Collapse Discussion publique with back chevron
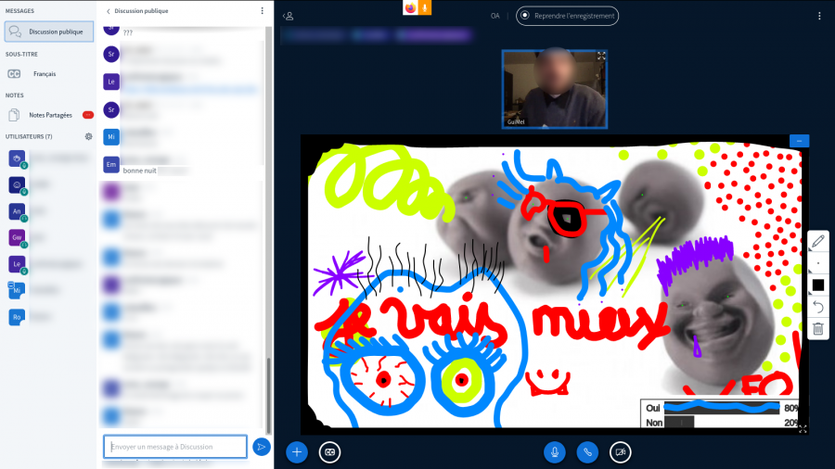 109,11
